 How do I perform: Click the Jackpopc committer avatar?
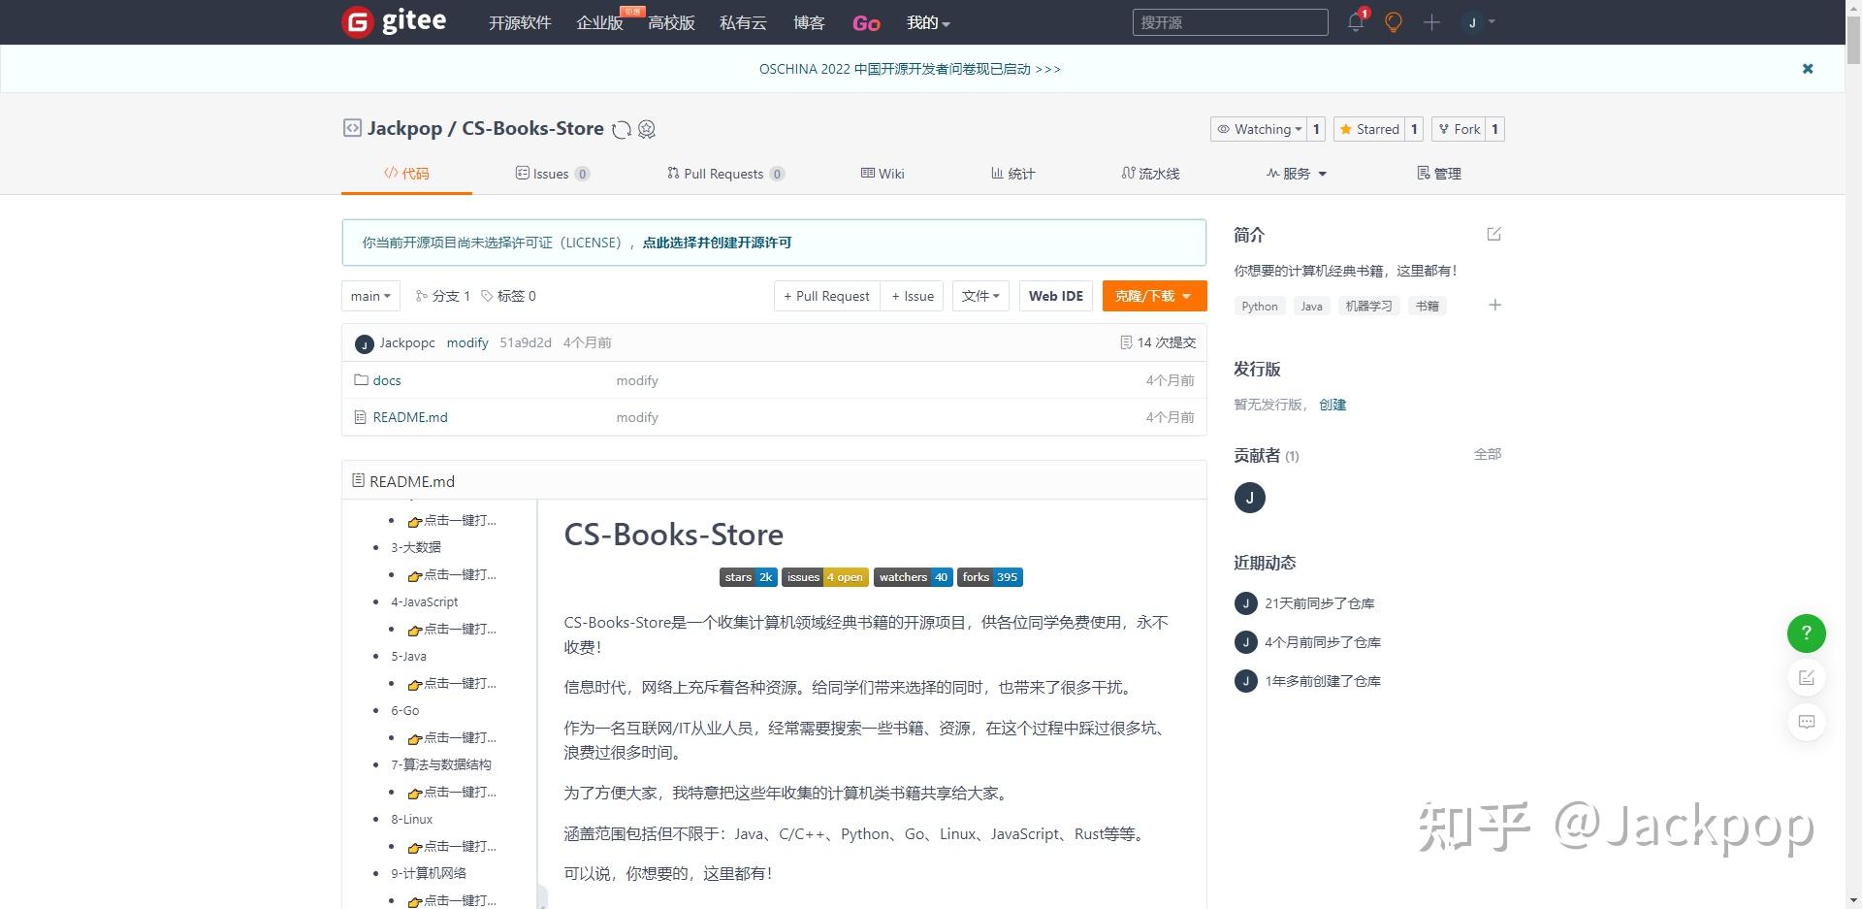(364, 343)
